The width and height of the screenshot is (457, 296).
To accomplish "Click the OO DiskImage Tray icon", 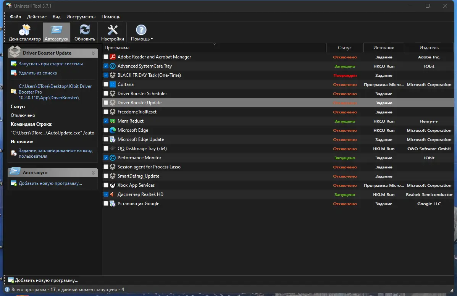I will (x=113, y=149).
